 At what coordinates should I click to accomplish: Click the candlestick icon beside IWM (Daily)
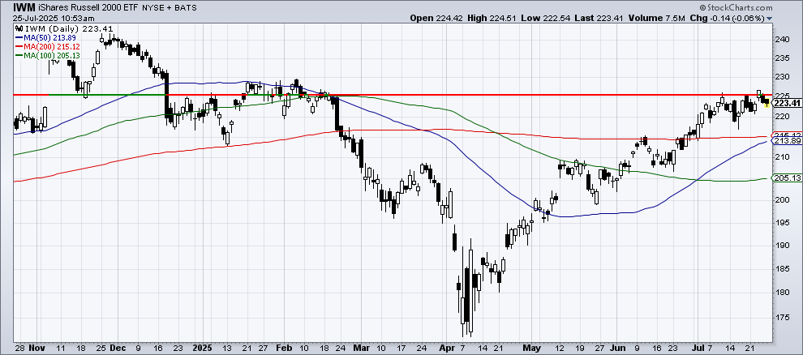coord(18,29)
